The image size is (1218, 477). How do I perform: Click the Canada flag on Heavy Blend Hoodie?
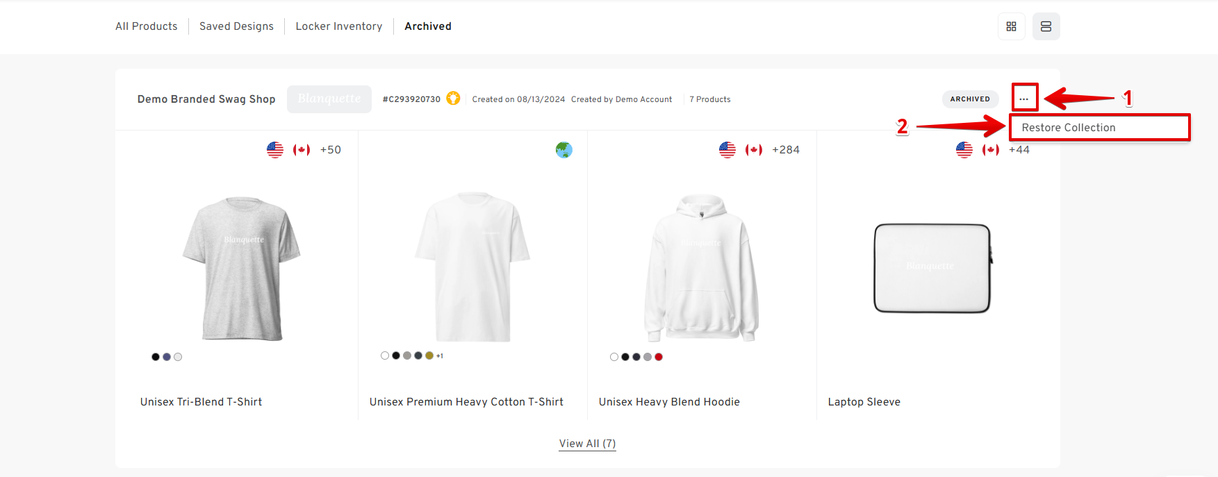click(754, 150)
